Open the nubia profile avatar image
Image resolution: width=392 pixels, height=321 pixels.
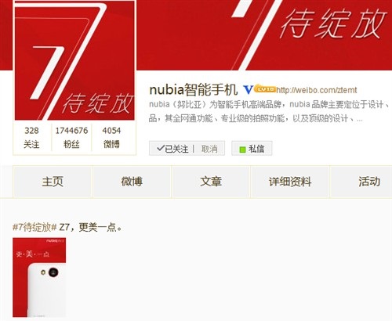[x=74, y=60]
